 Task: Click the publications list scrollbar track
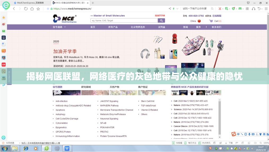coord(220,118)
